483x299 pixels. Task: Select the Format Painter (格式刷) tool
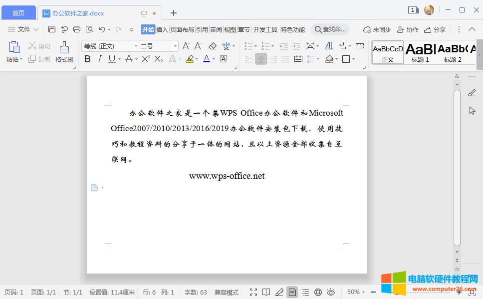tap(63, 52)
